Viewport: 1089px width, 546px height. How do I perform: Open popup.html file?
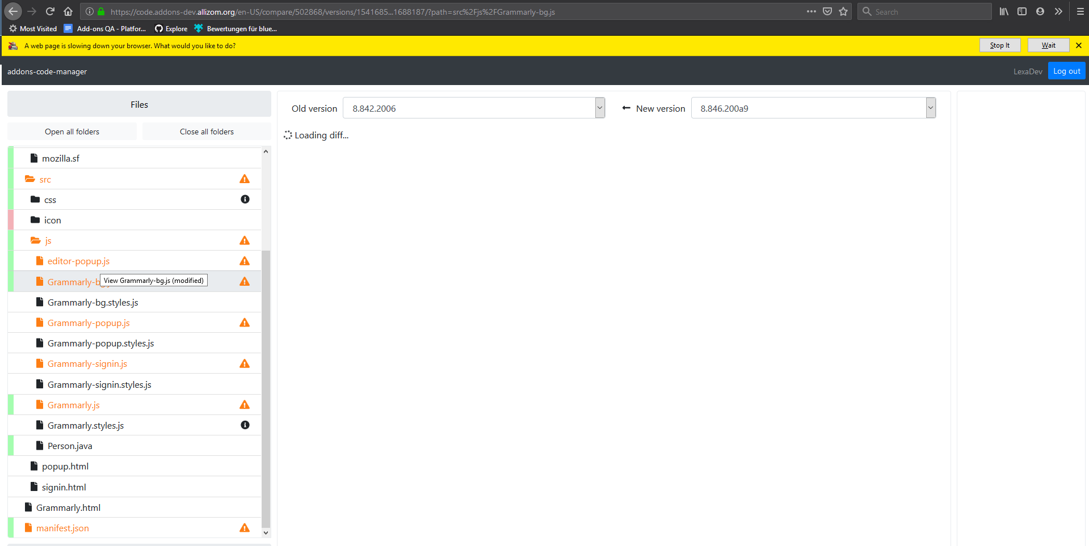click(x=65, y=466)
